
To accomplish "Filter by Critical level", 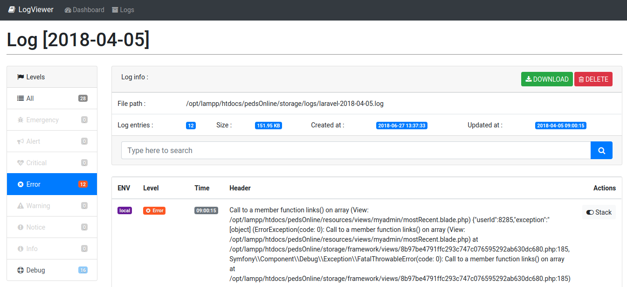I will [52, 163].
